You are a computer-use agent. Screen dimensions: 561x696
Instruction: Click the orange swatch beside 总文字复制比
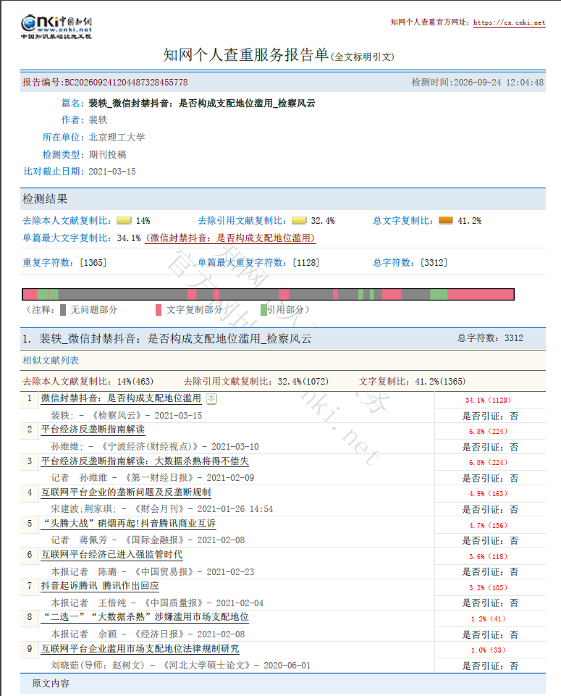[x=446, y=220]
